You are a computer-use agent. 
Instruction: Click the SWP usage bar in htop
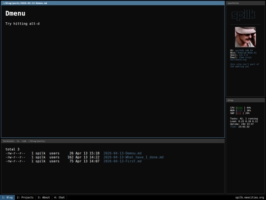coord(240,113)
